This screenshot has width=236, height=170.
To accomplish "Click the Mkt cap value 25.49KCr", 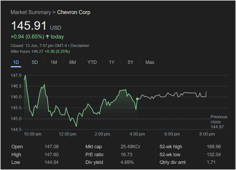I will (x=130, y=147).
